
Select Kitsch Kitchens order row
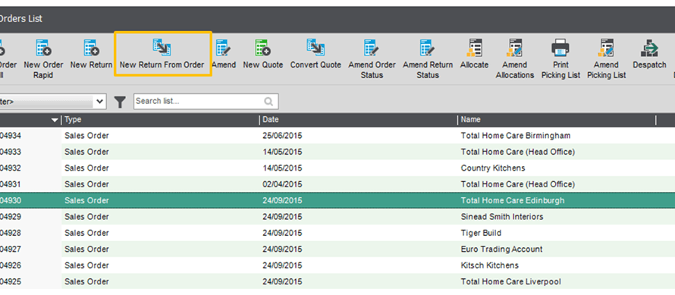(337, 265)
